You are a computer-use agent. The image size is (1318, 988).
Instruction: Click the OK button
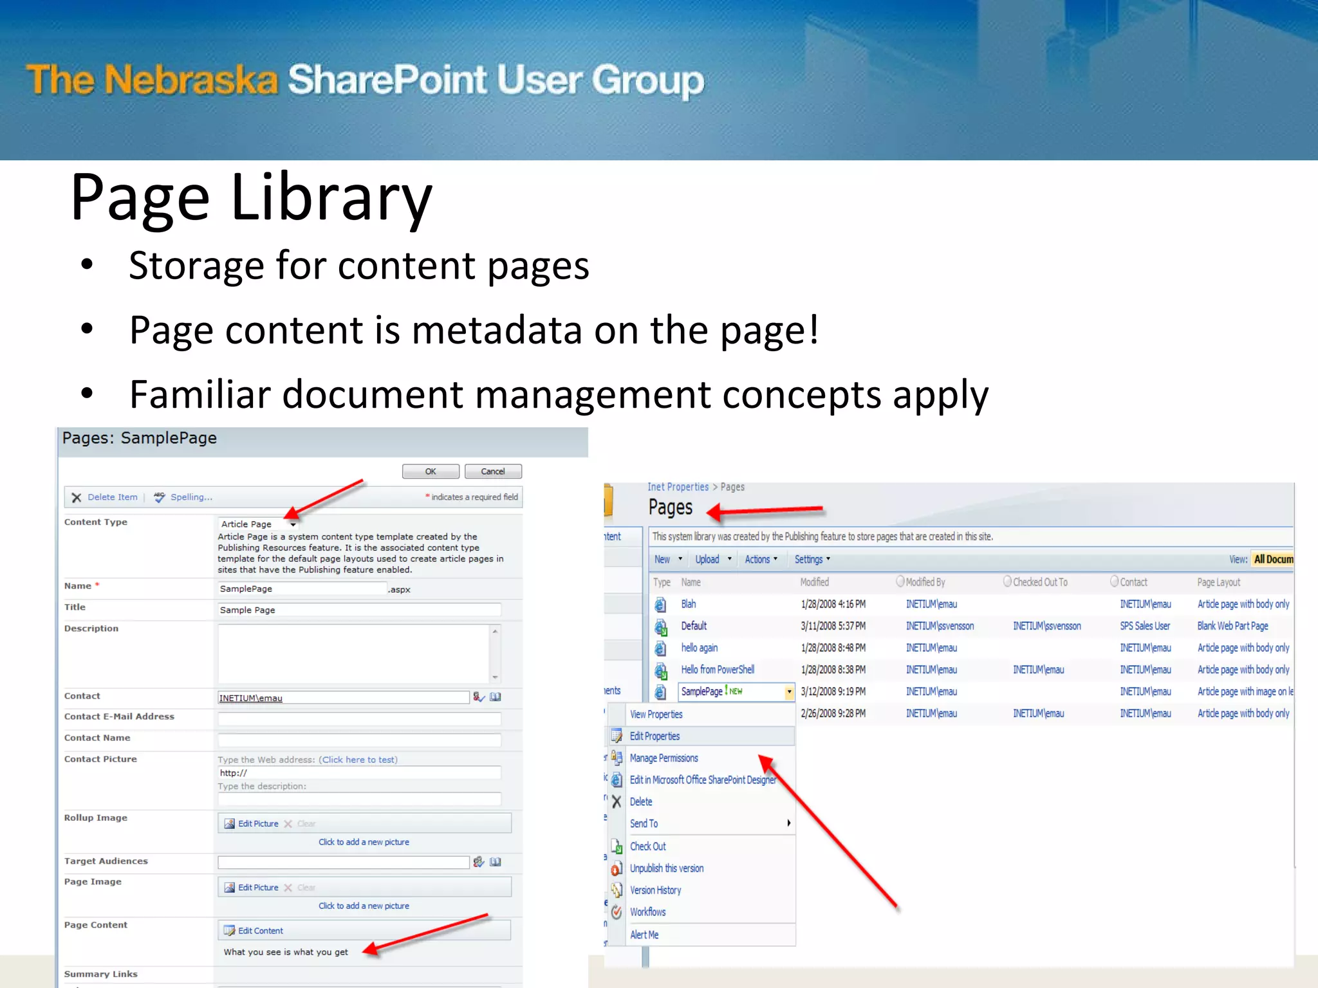click(x=431, y=471)
